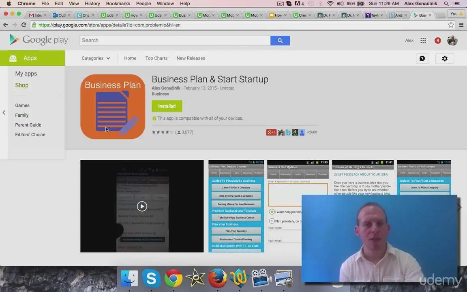Open Parent Guide link
467x292 pixels.
pos(28,125)
